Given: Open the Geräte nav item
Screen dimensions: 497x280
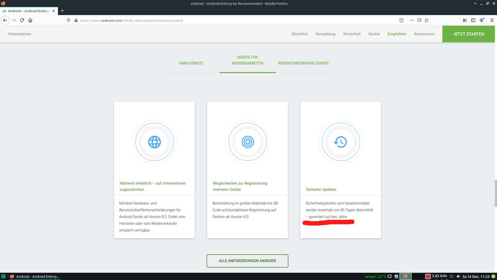Looking at the screenshot, I should pyautogui.click(x=374, y=34).
